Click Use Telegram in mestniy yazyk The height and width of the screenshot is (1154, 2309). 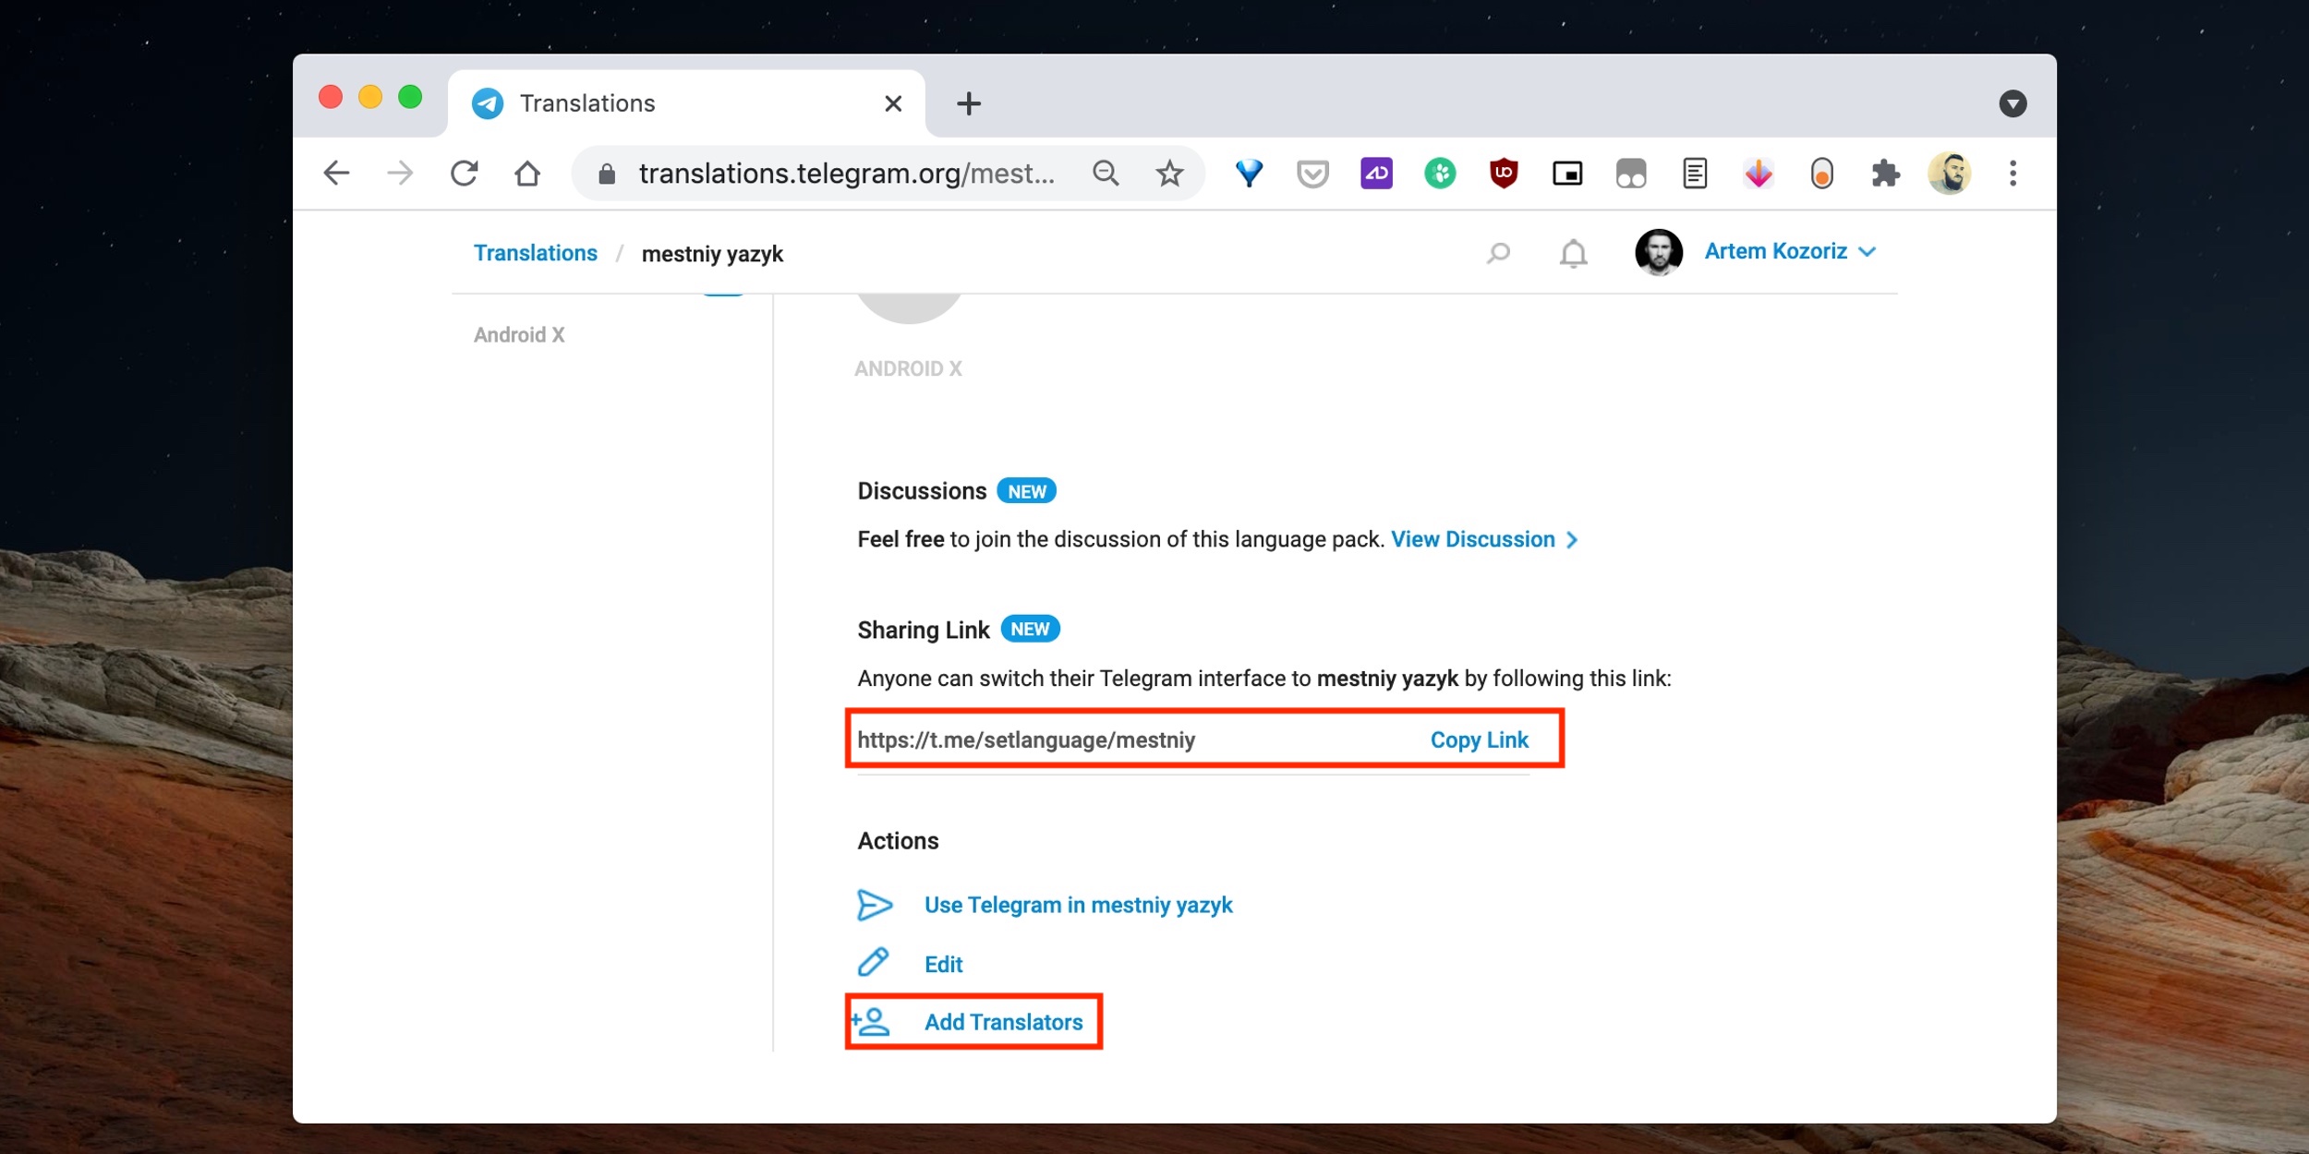click(x=1078, y=905)
